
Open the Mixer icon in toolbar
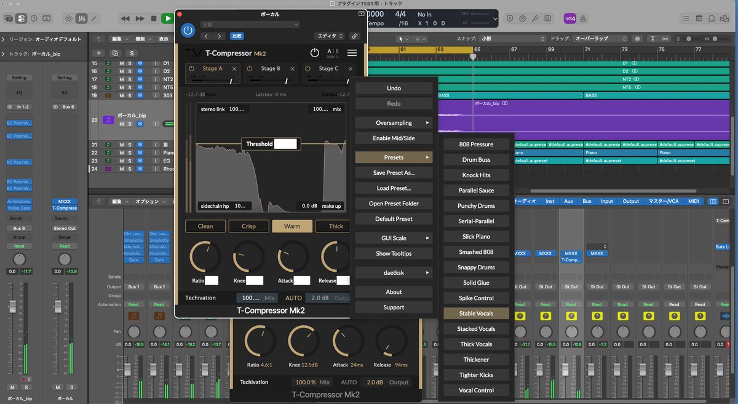(81, 19)
